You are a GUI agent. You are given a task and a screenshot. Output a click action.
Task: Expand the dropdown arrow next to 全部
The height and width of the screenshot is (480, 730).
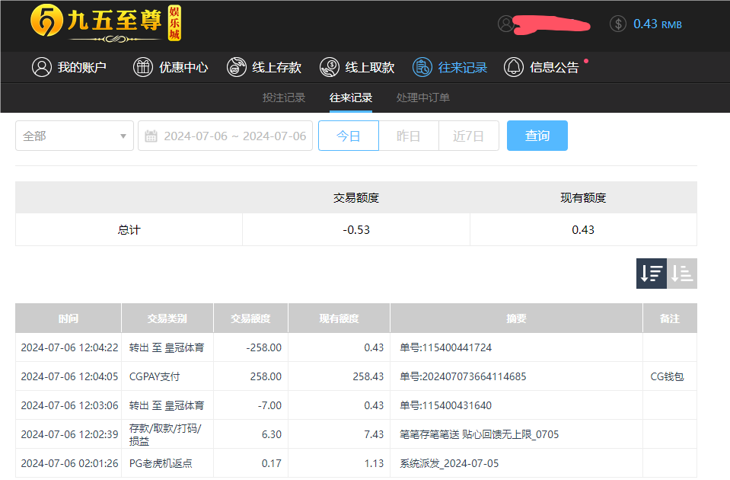pyautogui.click(x=123, y=135)
